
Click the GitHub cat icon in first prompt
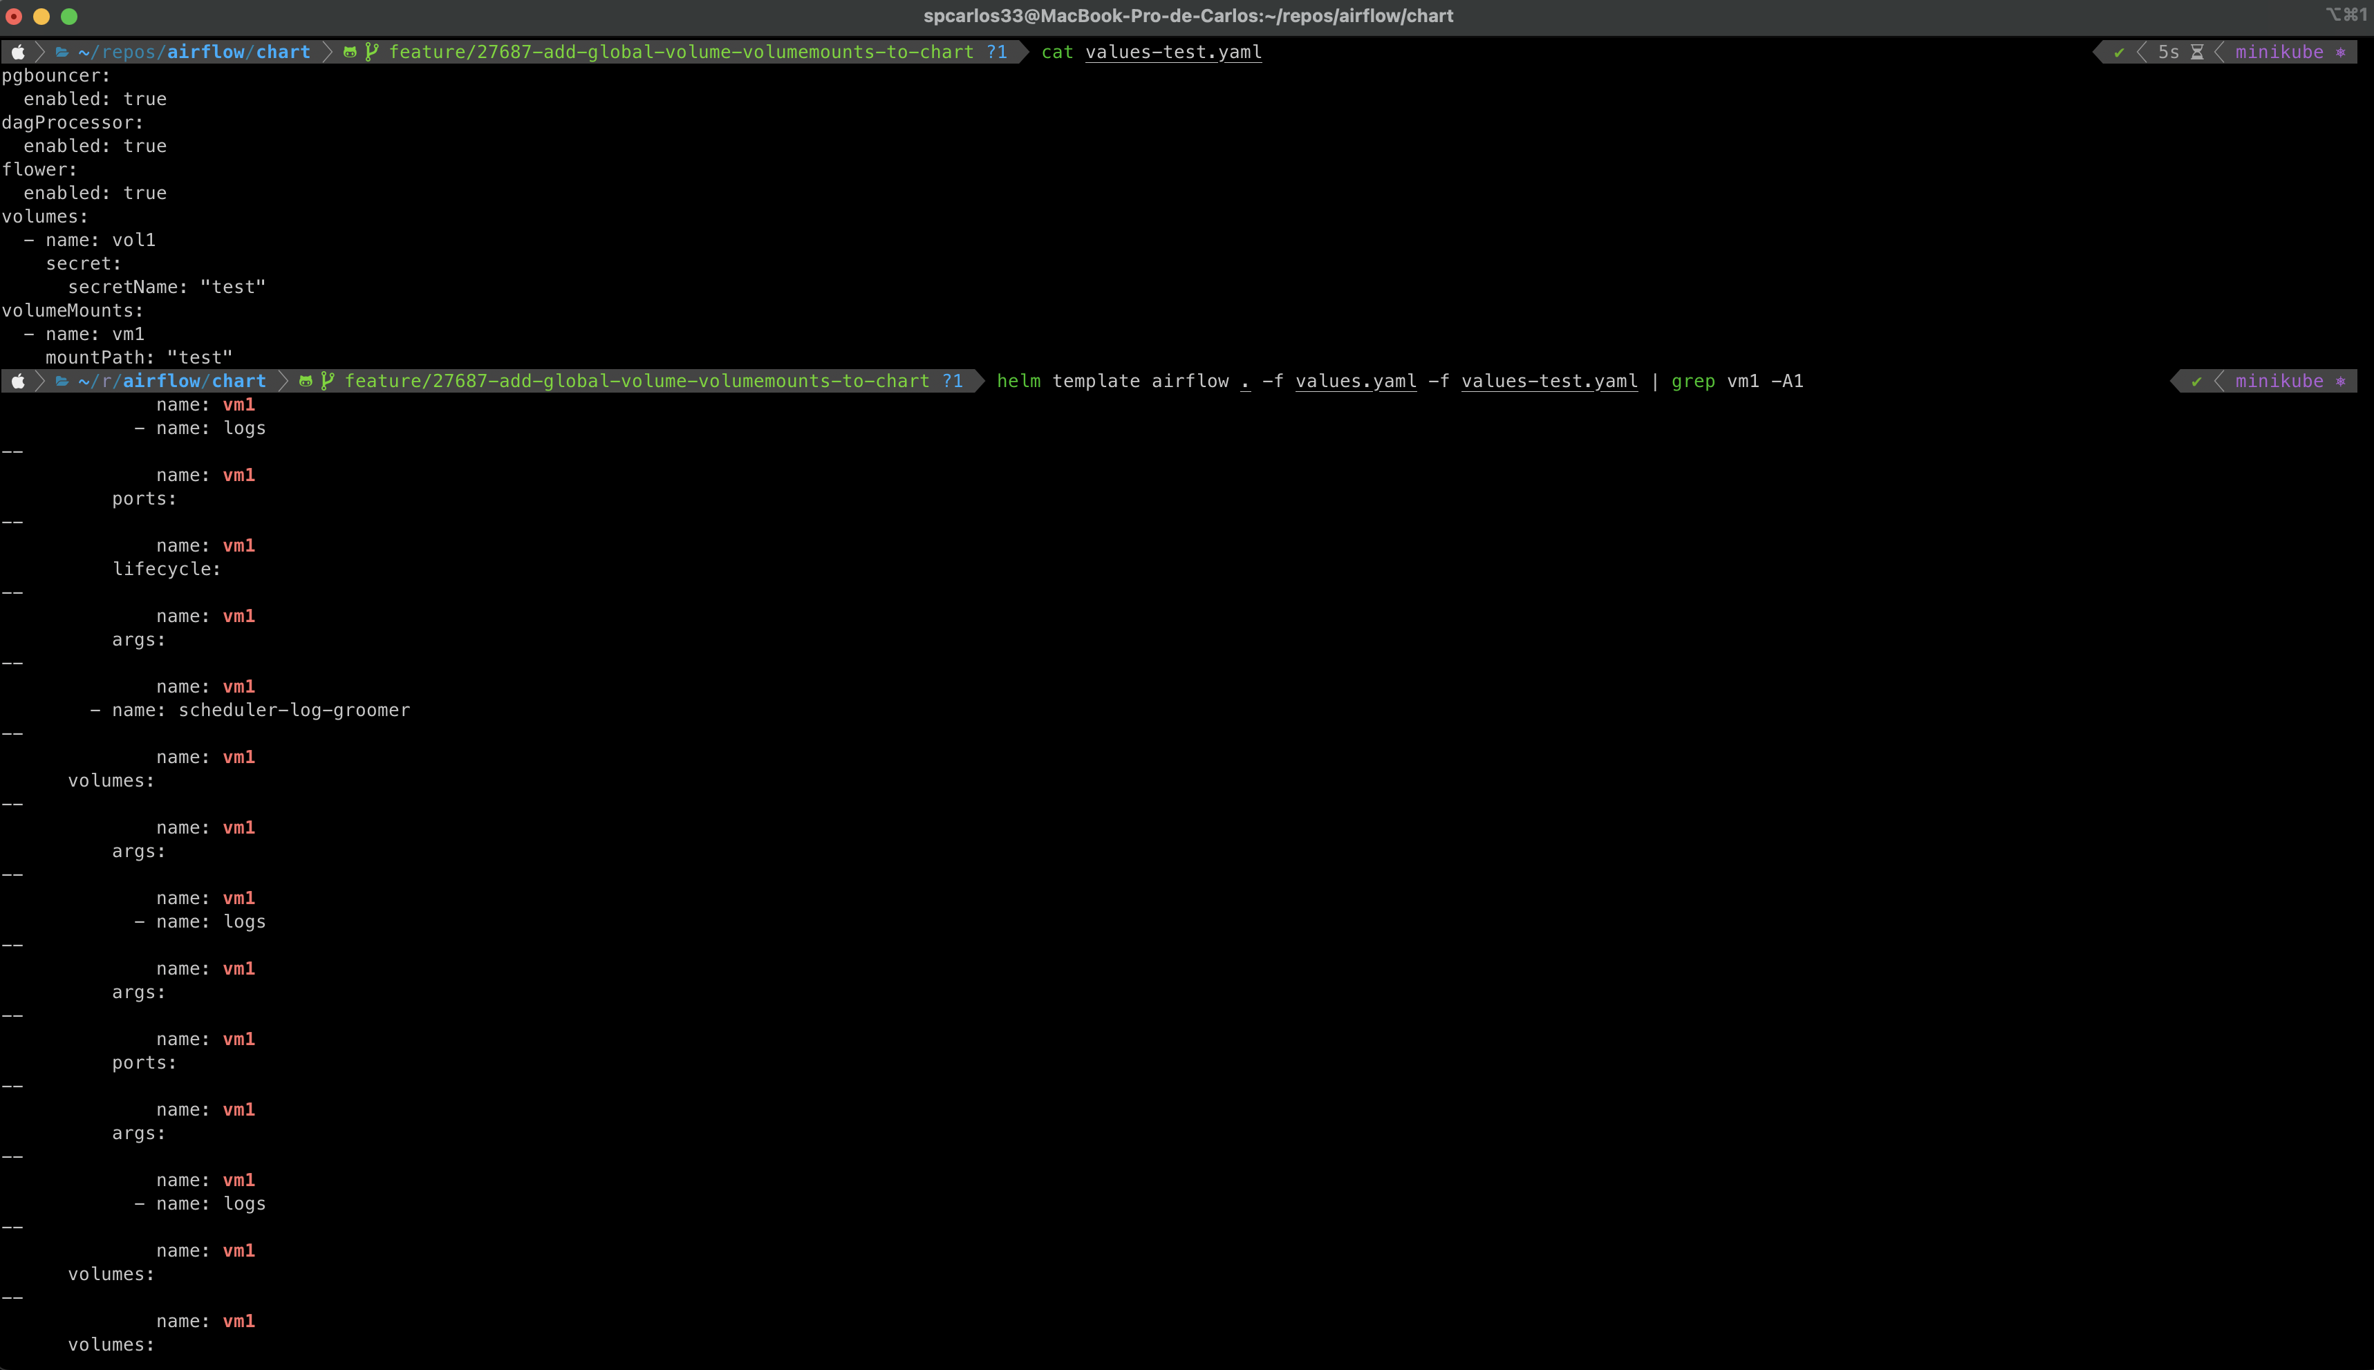pyautogui.click(x=350, y=52)
